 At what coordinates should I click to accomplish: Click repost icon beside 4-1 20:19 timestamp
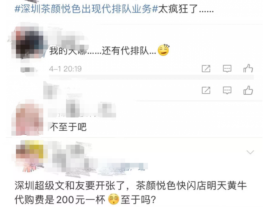[x=206, y=69]
